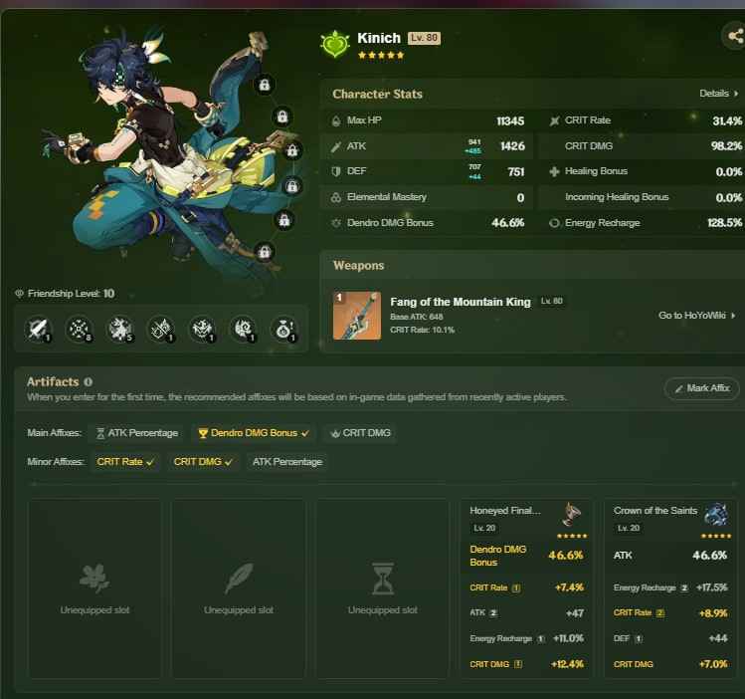Click the Friendship Level 10 label
745x699 pixels.
coord(71,294)
